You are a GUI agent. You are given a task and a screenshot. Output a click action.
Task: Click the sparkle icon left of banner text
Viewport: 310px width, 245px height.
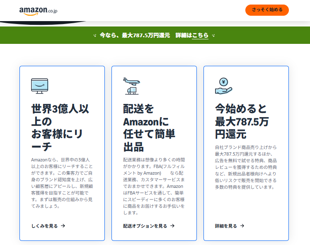tap(95, 36)
